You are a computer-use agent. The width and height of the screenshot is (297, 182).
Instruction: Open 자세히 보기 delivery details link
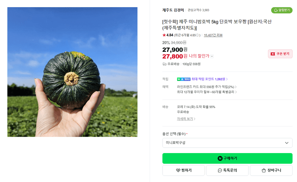pyautogui.click(x=186, y=119)
